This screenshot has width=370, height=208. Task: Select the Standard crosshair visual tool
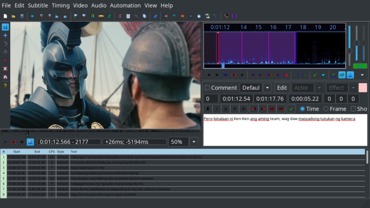(x=5, y=27)
